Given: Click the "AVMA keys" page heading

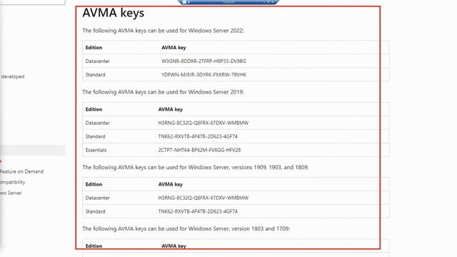Looking at the screenshot, I should tap(113, 13).
